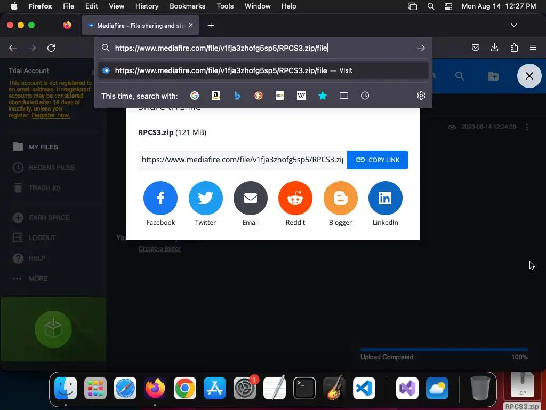Close the share dialog with X circle
The width and height of the screenshot is (546, 410).
click(x=529, y=76)
